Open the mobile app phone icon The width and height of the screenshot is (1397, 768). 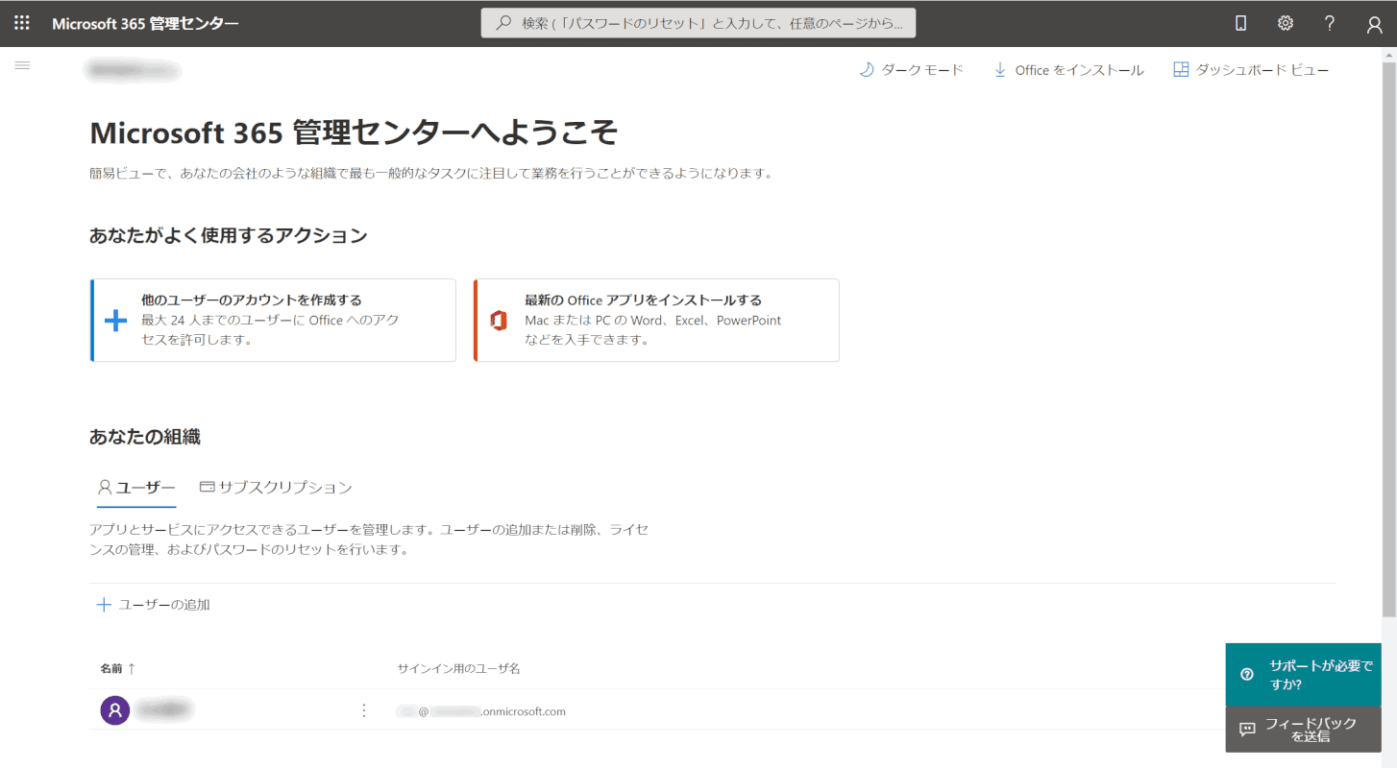click(x=1240, y=24)
